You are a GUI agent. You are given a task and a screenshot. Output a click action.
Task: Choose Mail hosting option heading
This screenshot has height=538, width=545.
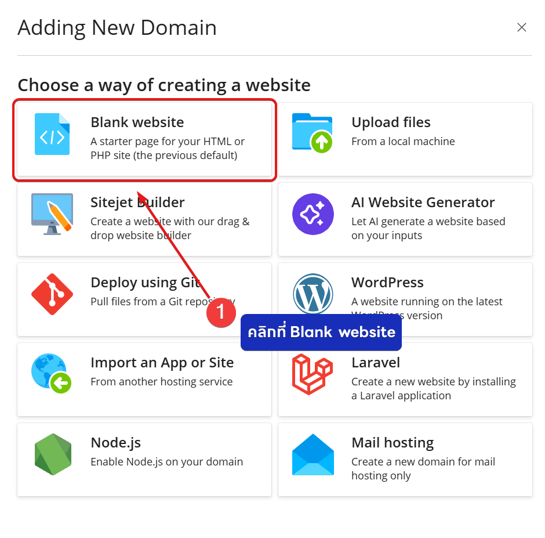392,443
